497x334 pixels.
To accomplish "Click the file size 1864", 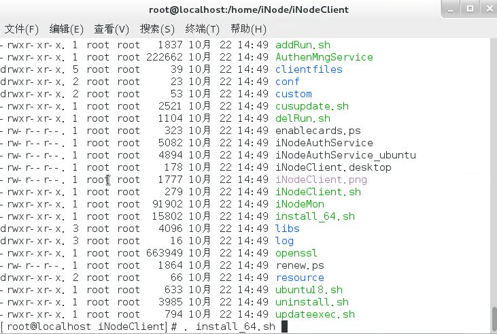I will click(171, 265).
